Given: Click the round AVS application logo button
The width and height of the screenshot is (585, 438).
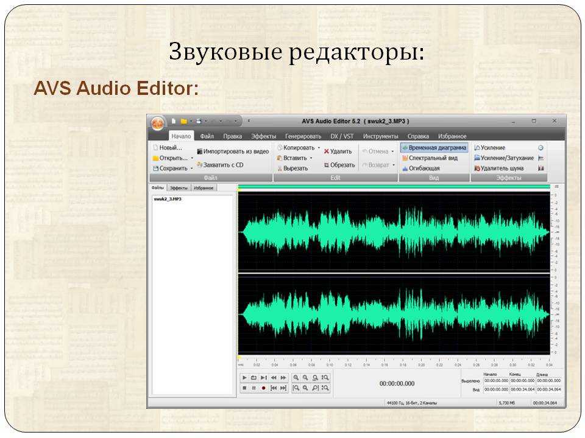Looking at the screenshot, I should coord(157,123).
